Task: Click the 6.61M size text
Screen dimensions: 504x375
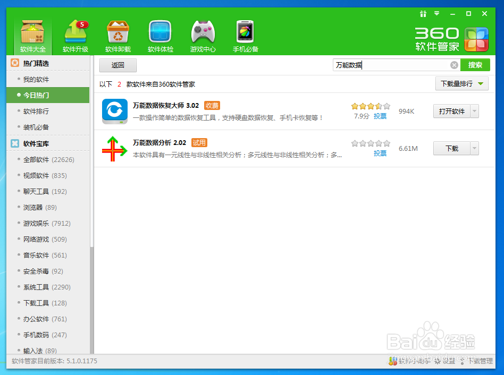Action: [x=408, y=149]
